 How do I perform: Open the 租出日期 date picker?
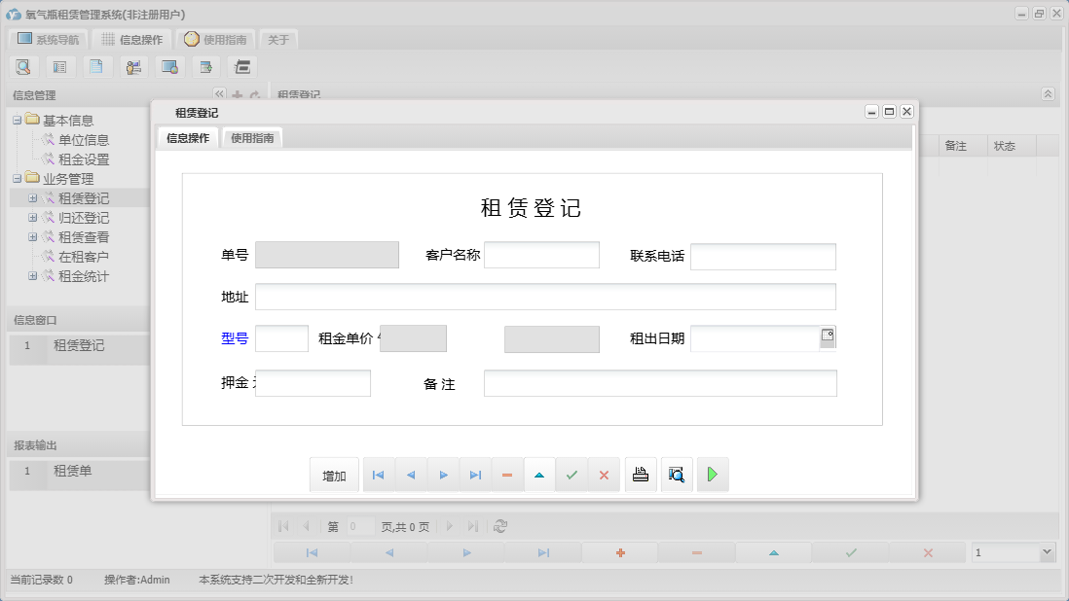828,336
